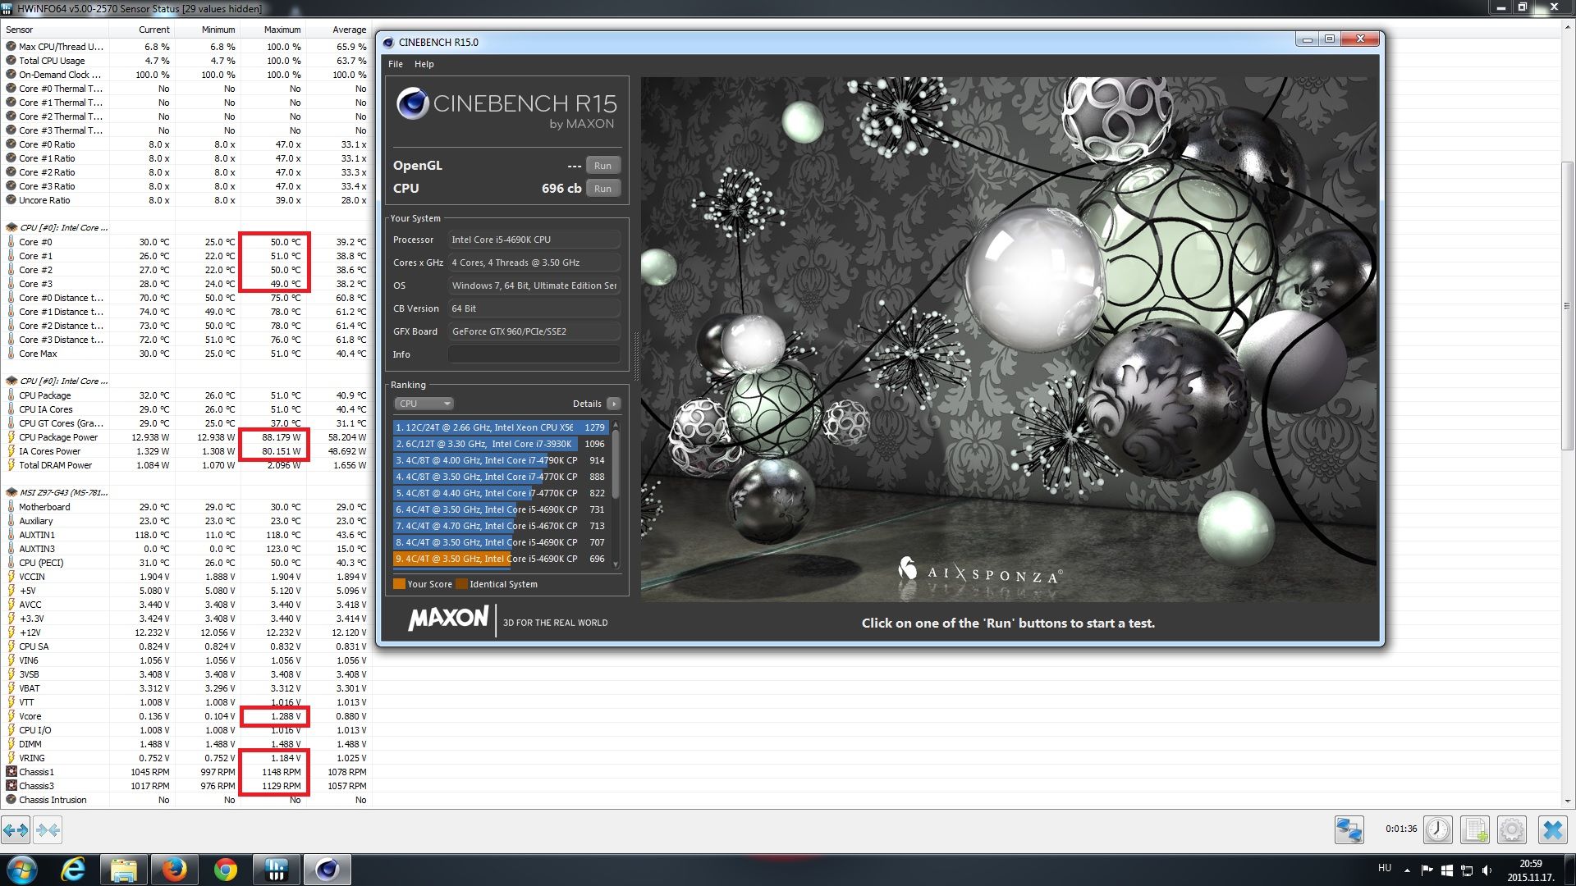Click Chassis1 fan sensor icon
Image resolution: width=1576 pixels, height=886 pixels.
(11, 772)
